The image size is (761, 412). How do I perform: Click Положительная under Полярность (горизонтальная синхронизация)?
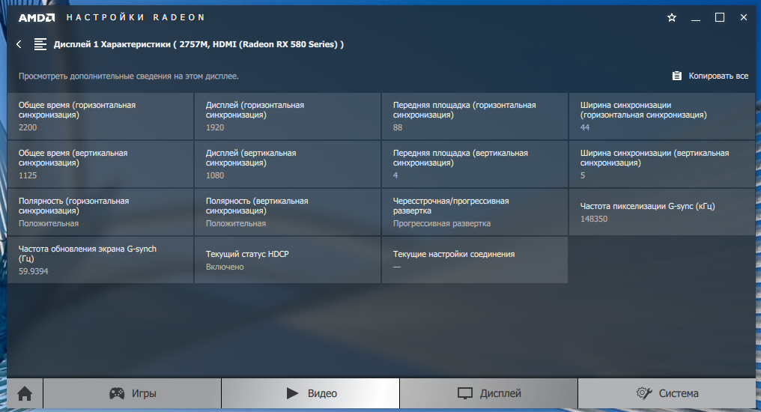(49, 224)
